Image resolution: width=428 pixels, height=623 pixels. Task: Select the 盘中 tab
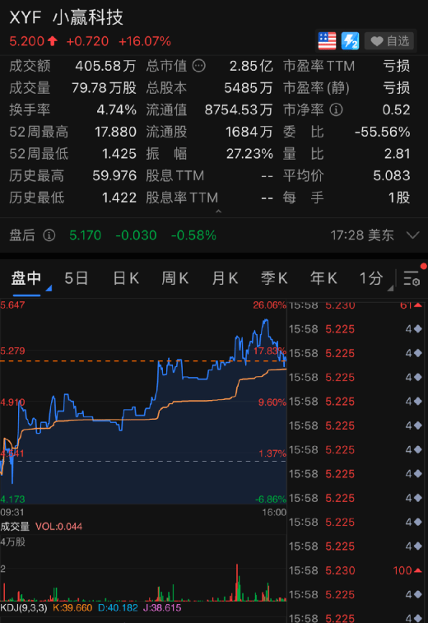tap(26, 278)
